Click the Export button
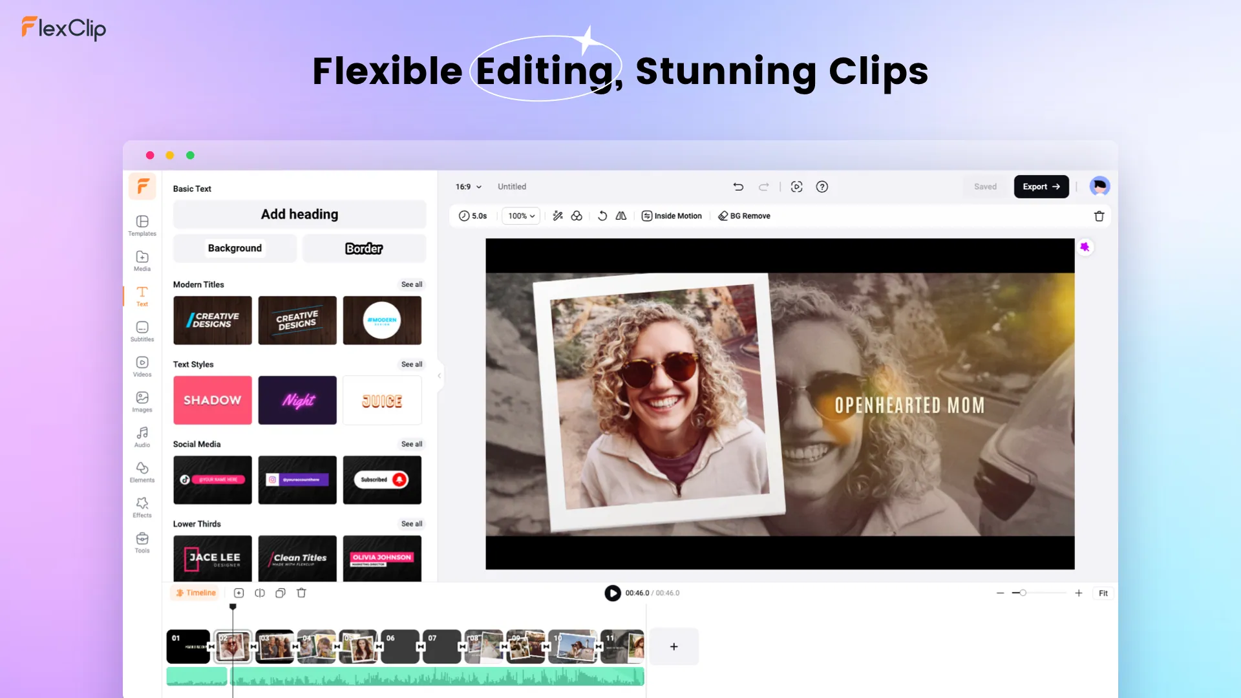Image resolution: width=1241 pixels, height=698 pixels. point(1041,185)
